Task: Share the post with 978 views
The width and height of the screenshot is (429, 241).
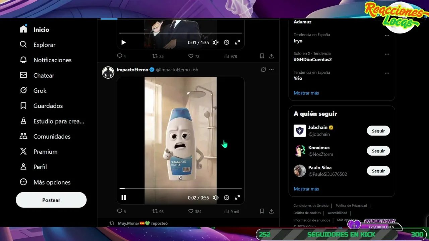Action: pos(271,56)
